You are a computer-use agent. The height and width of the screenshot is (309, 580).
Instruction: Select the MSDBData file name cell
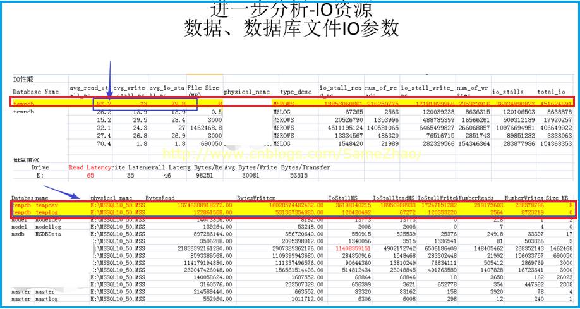pos(48,234)
